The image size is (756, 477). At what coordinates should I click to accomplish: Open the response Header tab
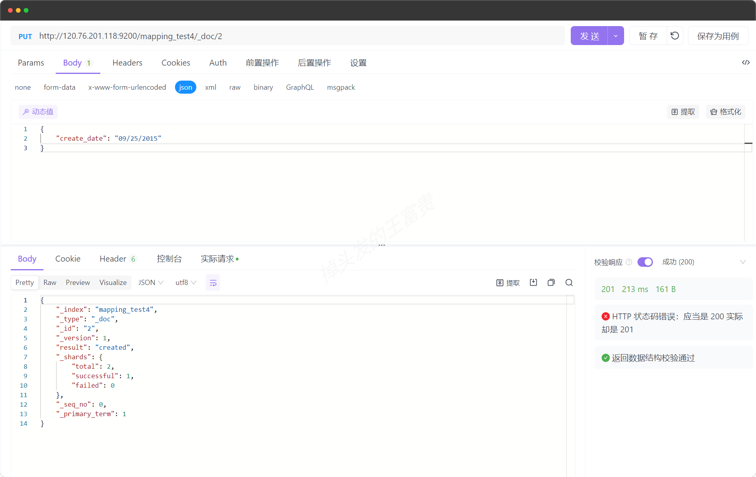[x=118, y=259]
